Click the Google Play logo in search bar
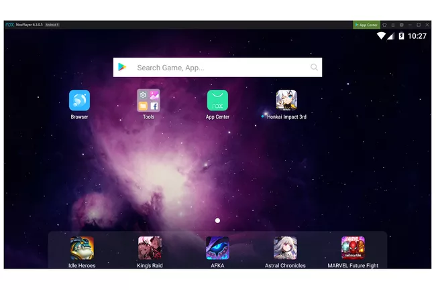This screenshot has width=436, height=290. [x=122, y=67]
